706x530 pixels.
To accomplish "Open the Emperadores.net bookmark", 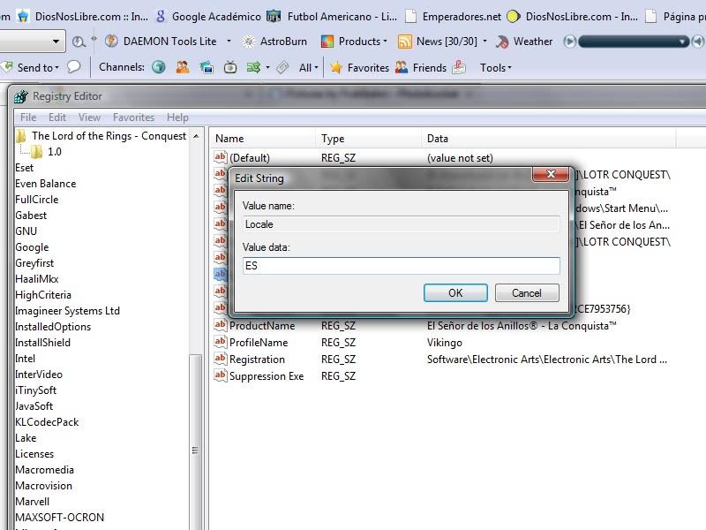I will (453, 17).
